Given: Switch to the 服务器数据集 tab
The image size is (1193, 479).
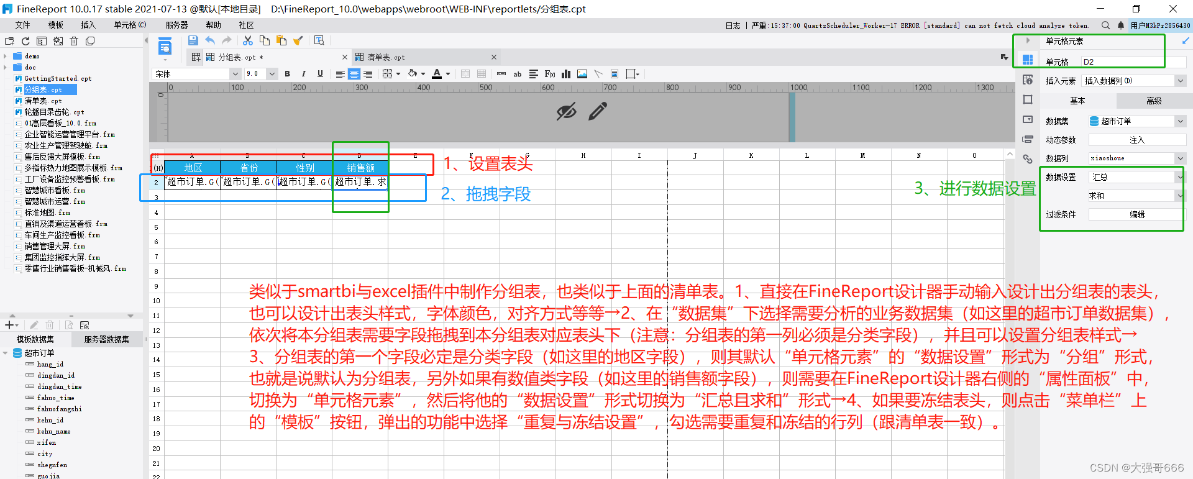Looking at the screenshot, I should tap(107, 339).
